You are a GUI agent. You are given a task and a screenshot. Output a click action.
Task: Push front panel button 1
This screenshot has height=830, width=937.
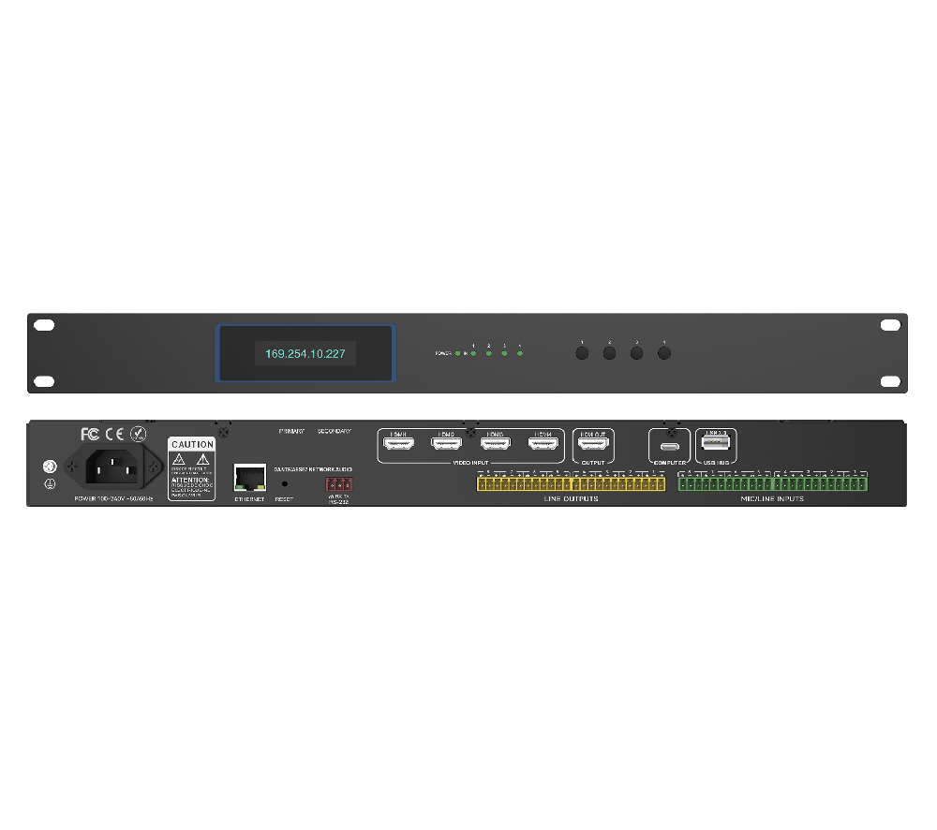582,353
